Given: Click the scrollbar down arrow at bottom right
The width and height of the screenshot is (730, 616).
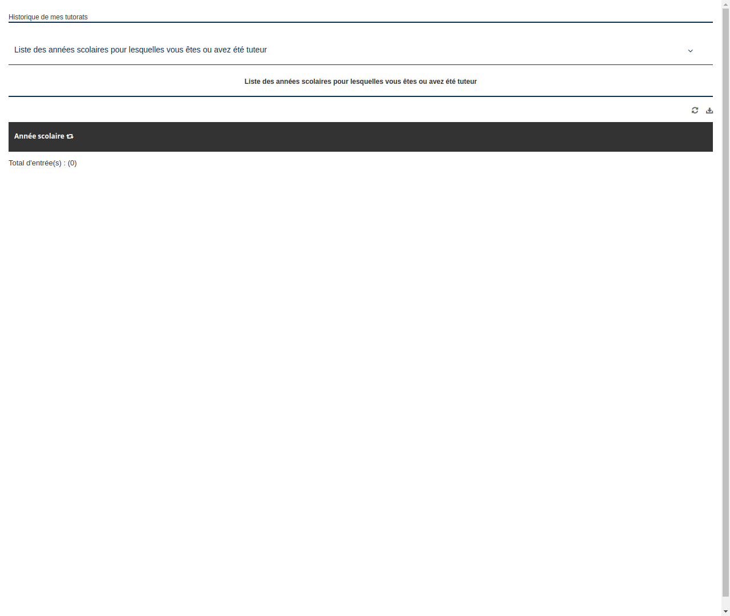Looking at the screenshot, I should tap(725, 612).
